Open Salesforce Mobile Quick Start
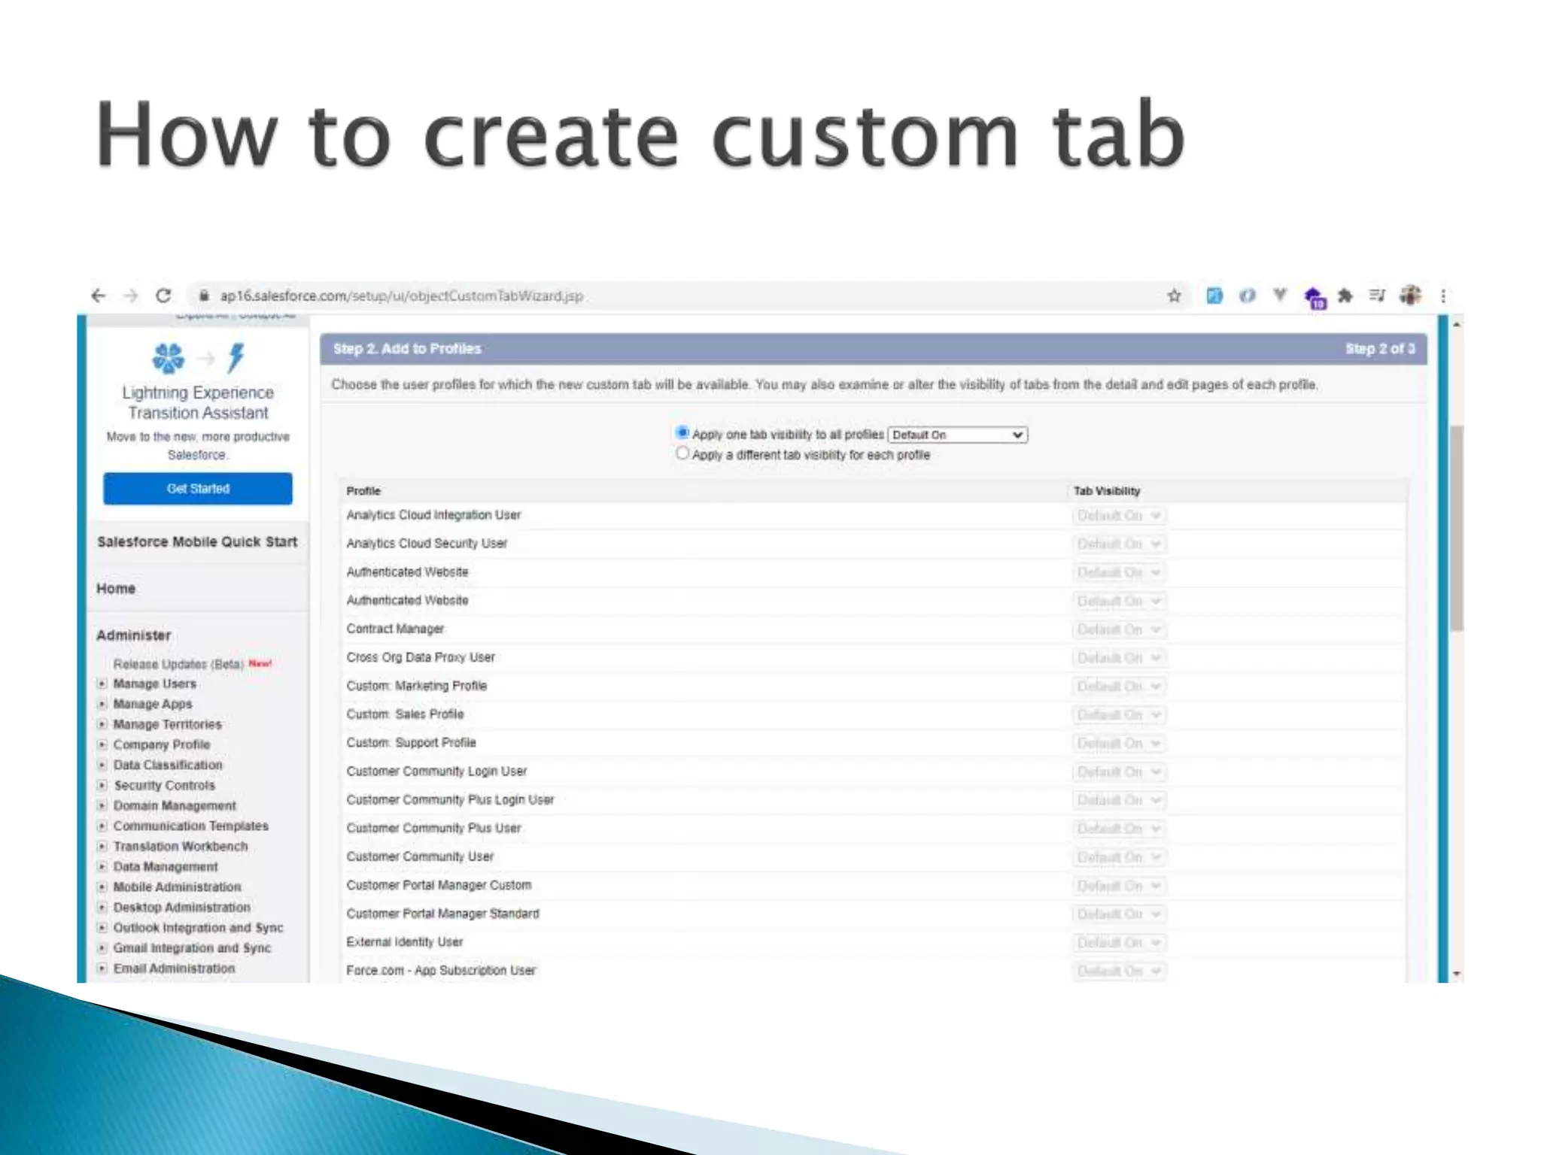 197,541
